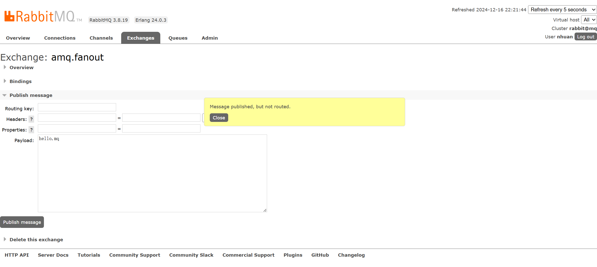Viewport: 597px width, 267px height.
Task: Click the 'Message published, but not routed.' text
Action: pos(250,106)
